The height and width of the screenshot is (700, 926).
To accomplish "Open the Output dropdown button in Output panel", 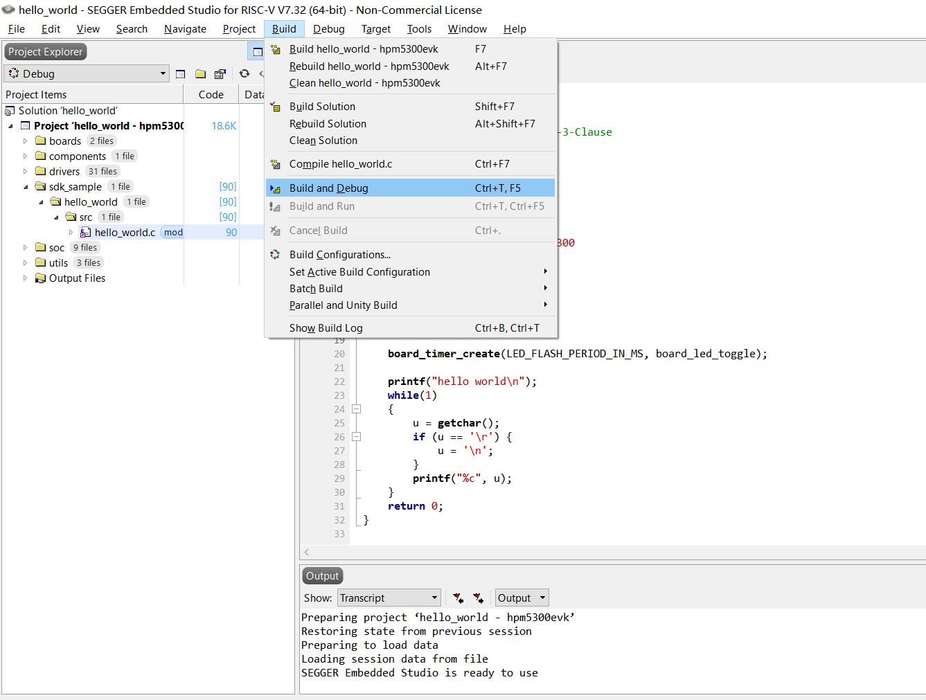I will 522,598.
